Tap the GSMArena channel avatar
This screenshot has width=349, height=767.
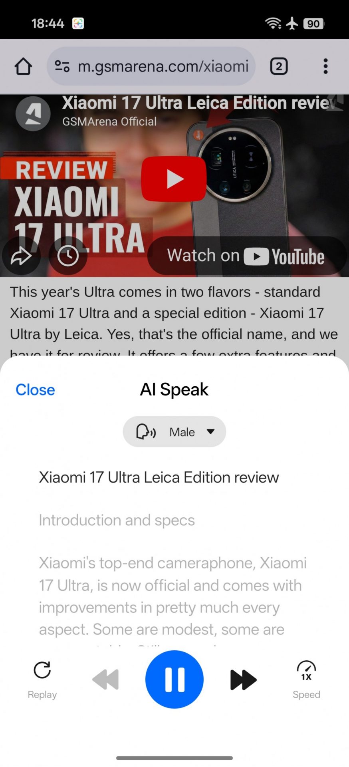coord(33,113)
